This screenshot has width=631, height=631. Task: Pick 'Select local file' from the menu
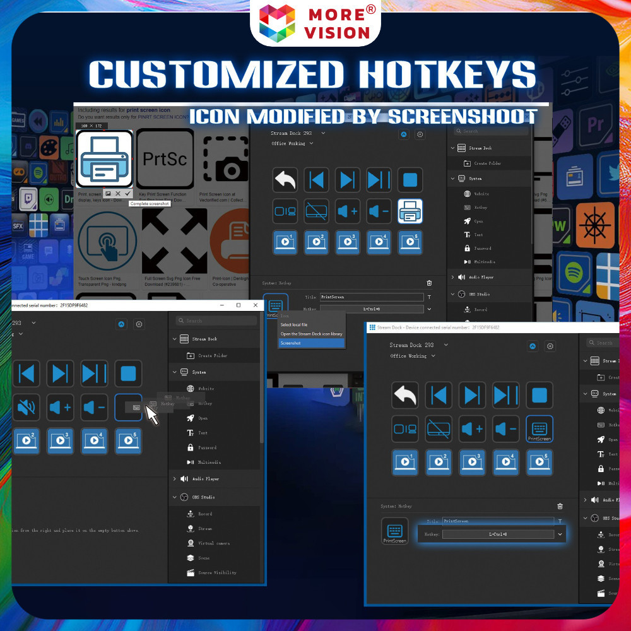295,324
